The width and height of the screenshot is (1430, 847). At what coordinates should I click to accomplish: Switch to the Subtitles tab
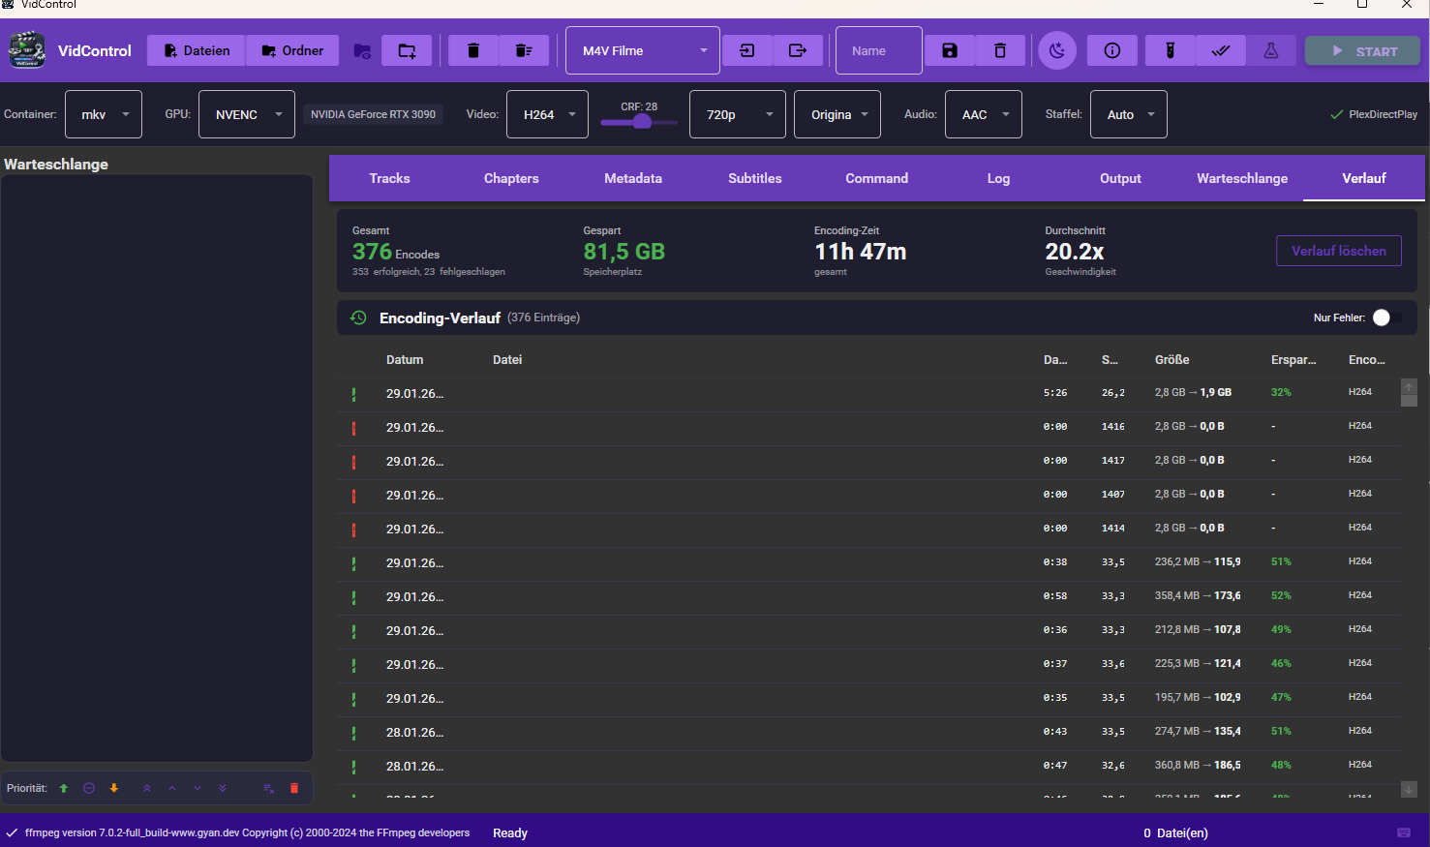(x=755, y=178)
